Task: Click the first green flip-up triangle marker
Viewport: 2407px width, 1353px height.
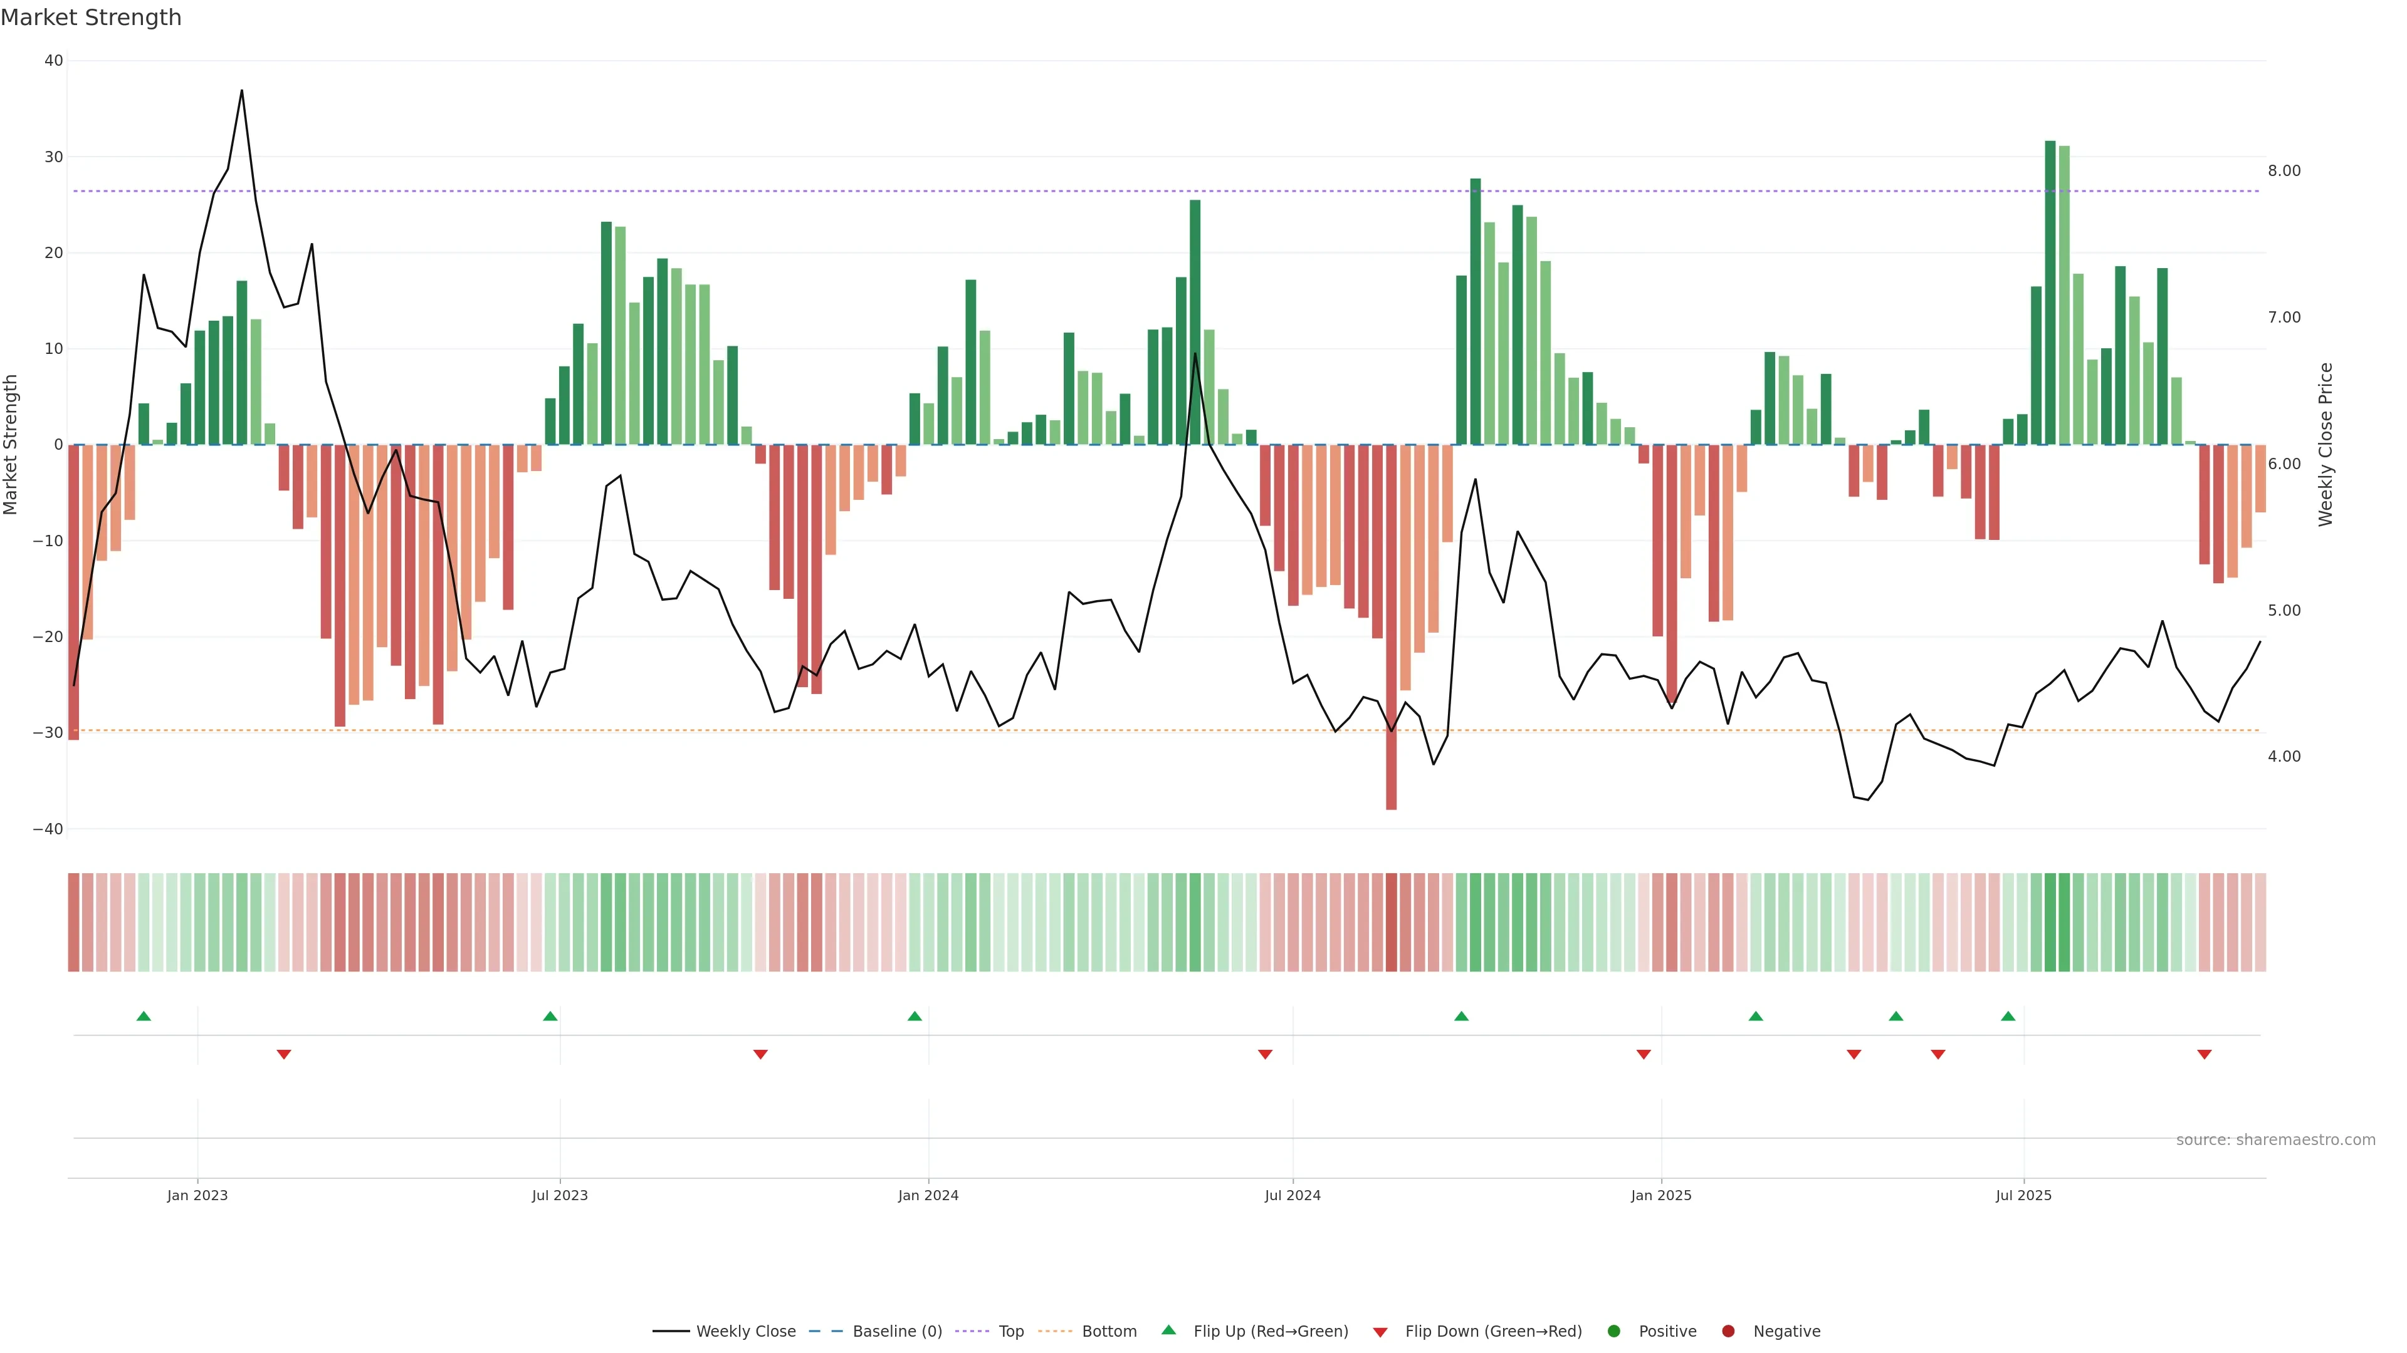Action: [143, 1016]
